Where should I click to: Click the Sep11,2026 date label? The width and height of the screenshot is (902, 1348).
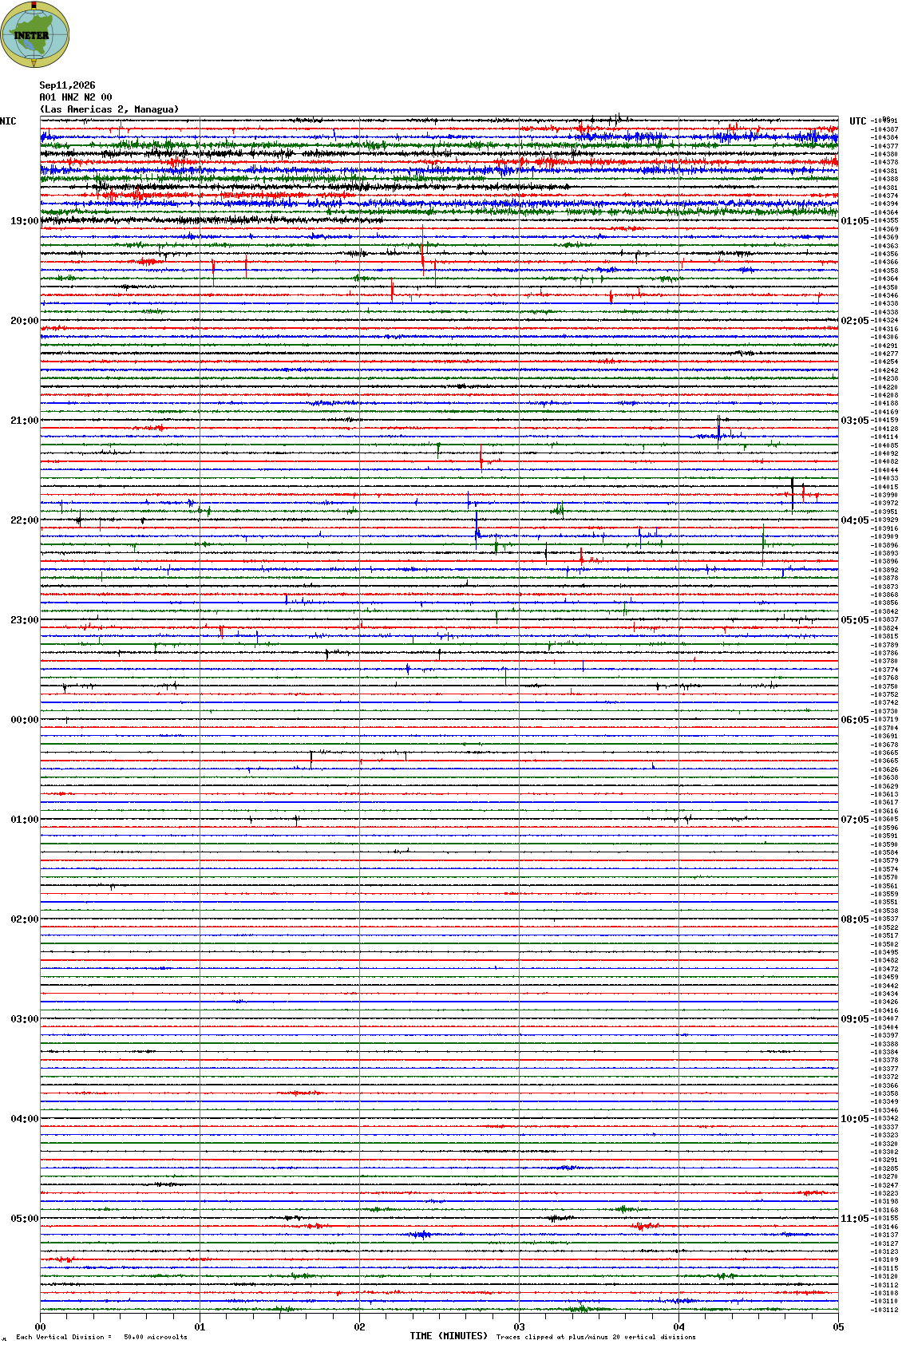(67, 85)
